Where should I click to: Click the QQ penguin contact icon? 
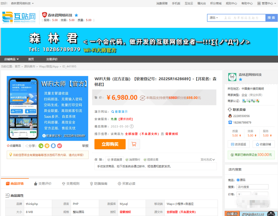[x=230, y=116]
